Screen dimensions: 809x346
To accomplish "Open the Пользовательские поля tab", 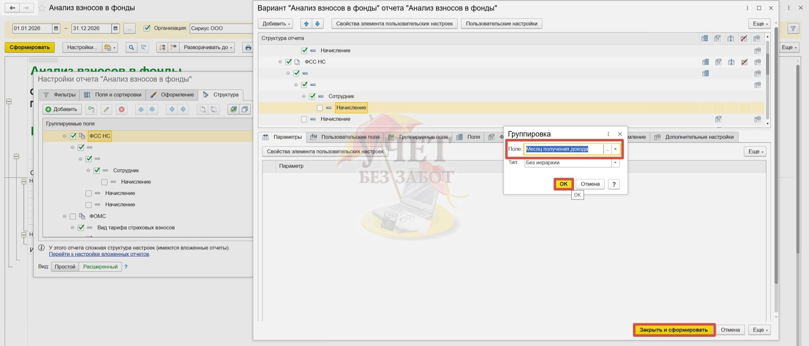I will (345, 137).
